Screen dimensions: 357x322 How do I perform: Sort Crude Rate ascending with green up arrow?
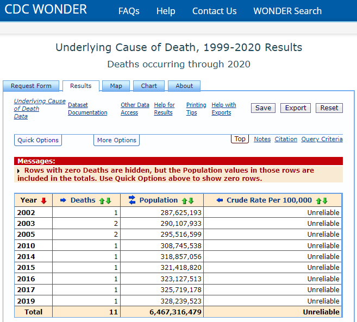pyautogui.click(x=318, y=201)
